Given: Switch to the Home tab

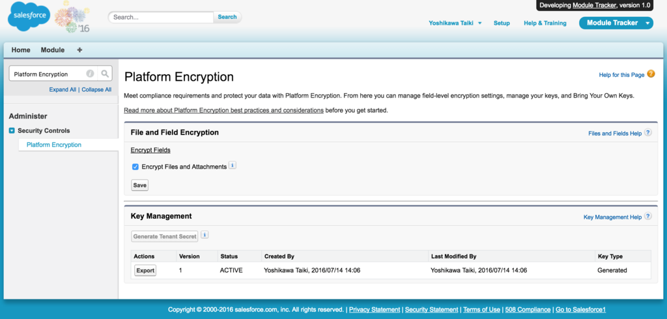Looking at the screenshot, I should click(x=21, y=49).
